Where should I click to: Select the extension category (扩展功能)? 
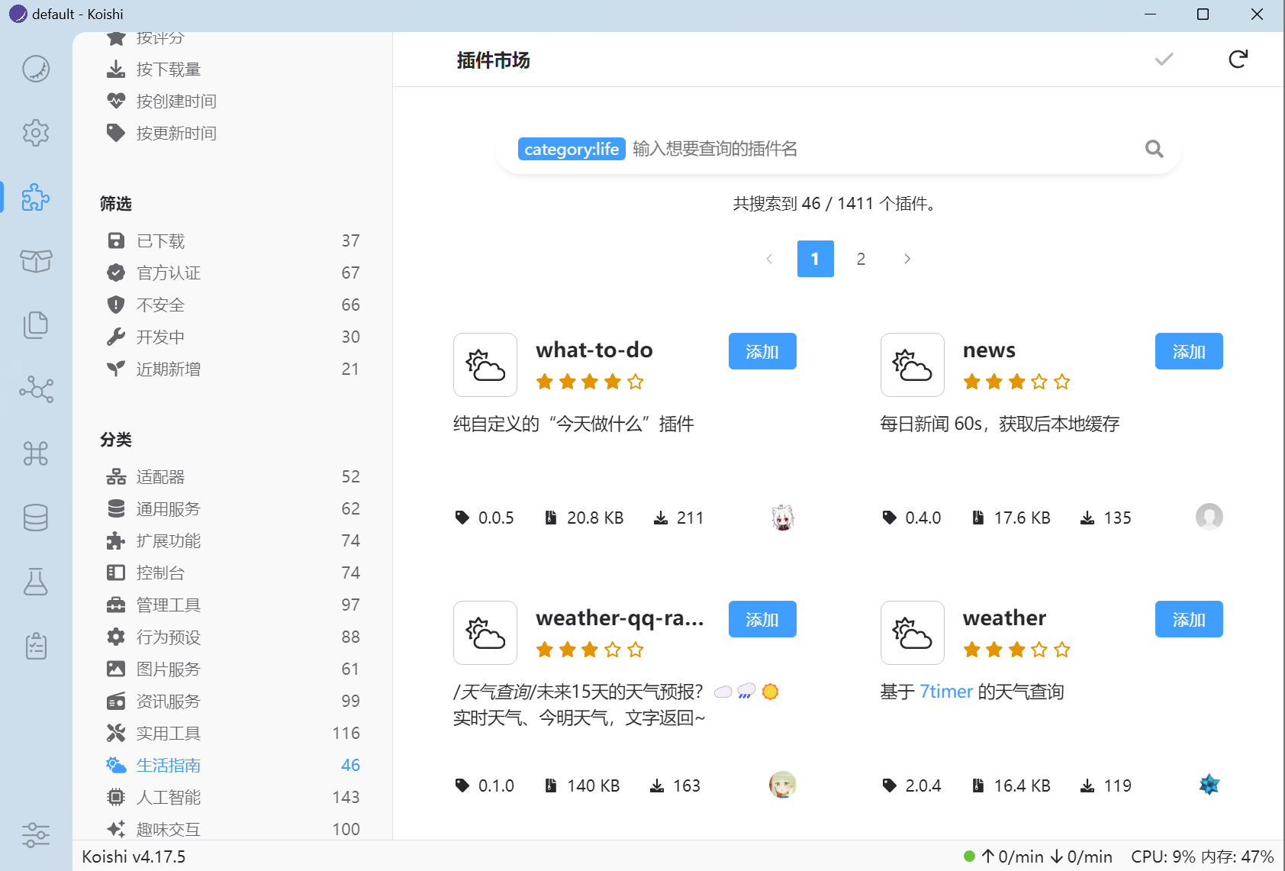click(233, 541)
